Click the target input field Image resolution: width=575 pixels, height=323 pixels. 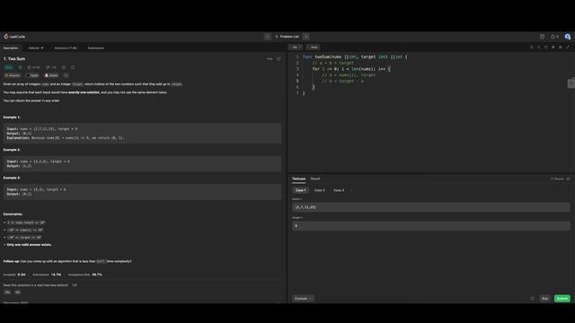(x=431, y=225)
